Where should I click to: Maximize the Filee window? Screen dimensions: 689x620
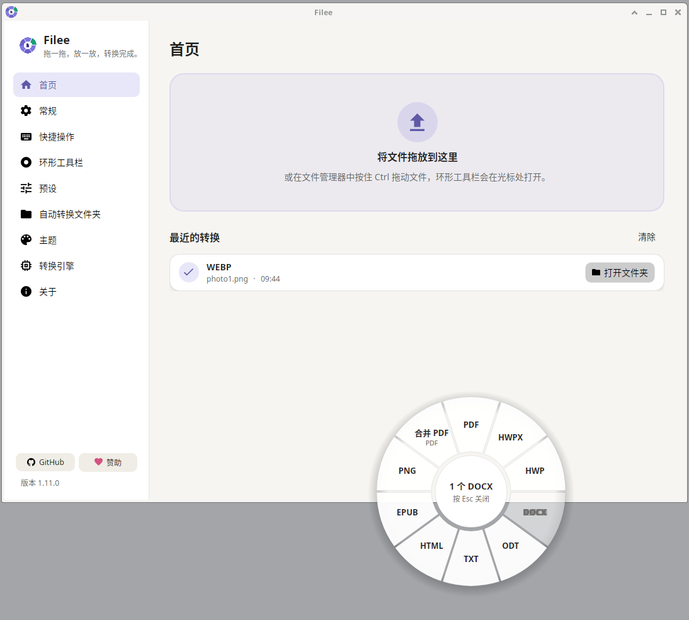[x=663, y=13]
